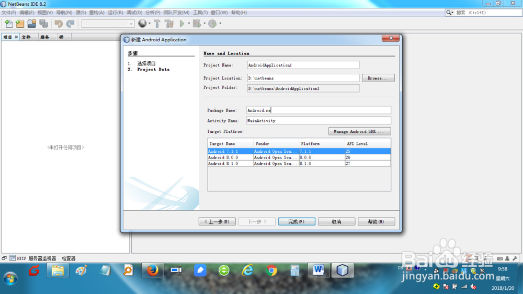
Task: Click the Profile Project clock icon
Action: click(x=212, y=24)
